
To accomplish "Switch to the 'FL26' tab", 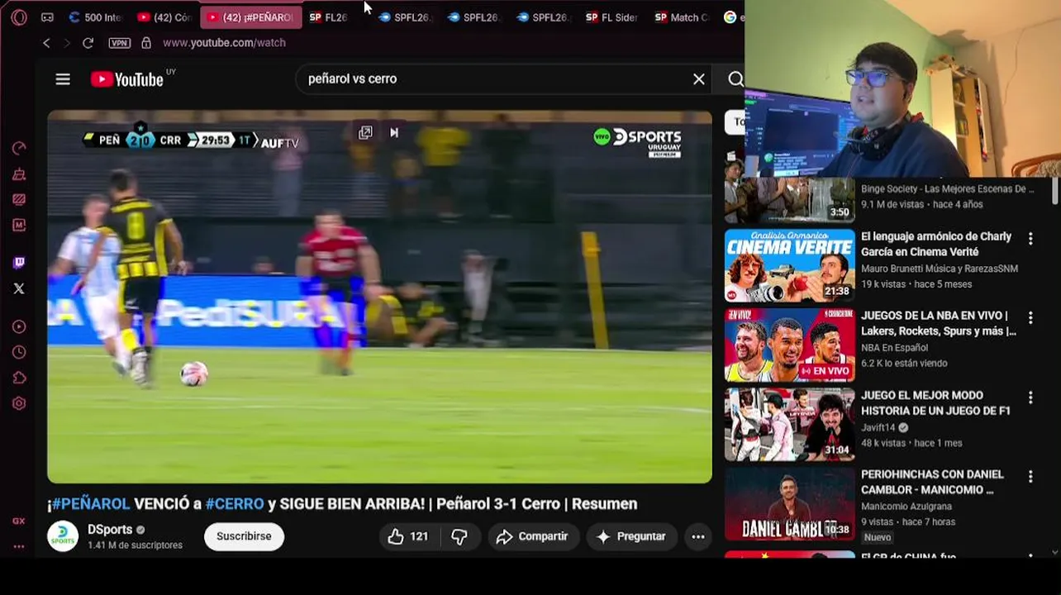I will point(328,17).
